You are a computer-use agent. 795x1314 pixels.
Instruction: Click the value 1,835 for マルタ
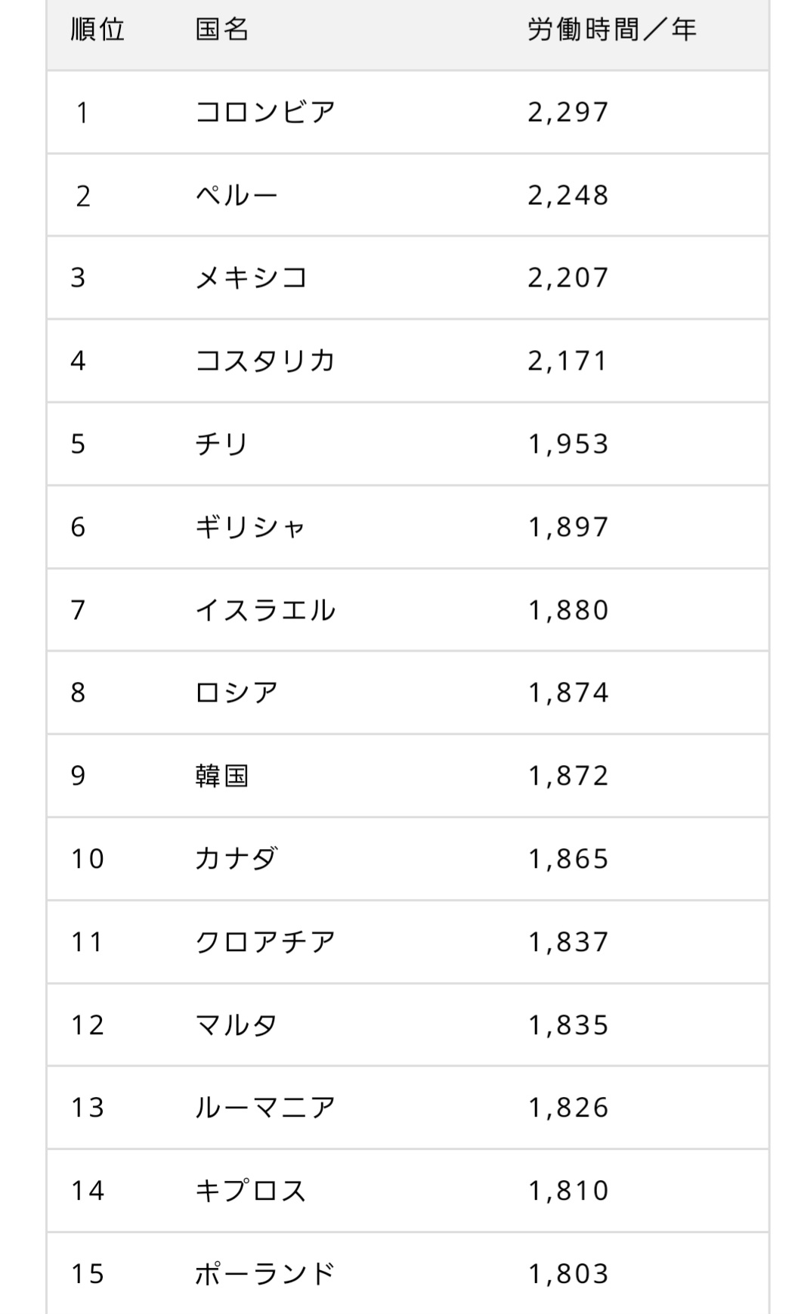pyautogui.click(x=568, y=1025)
